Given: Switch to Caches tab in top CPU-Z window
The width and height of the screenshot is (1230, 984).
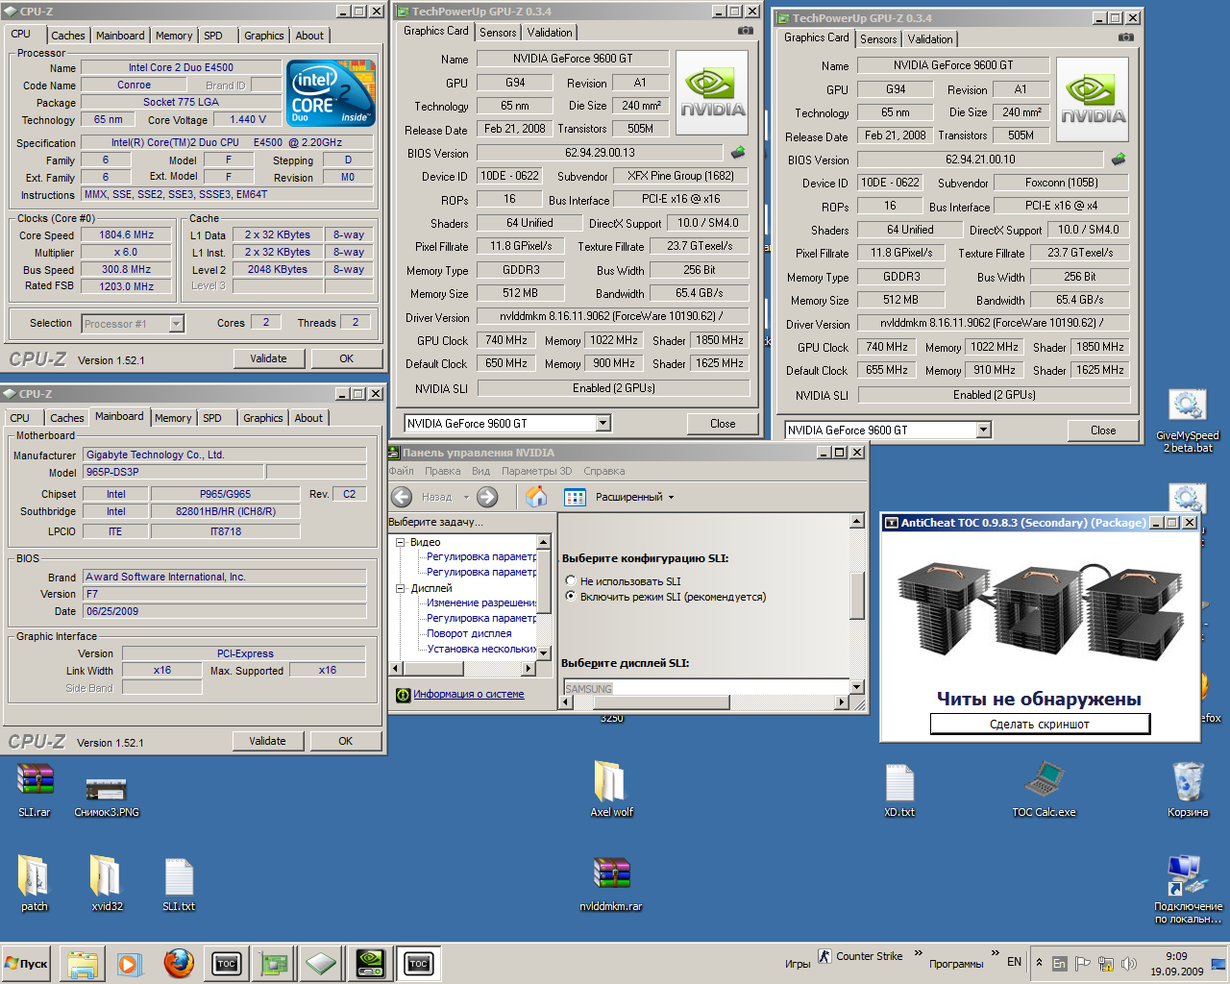Looking at the screenshot, I should [x=68, y=36].
